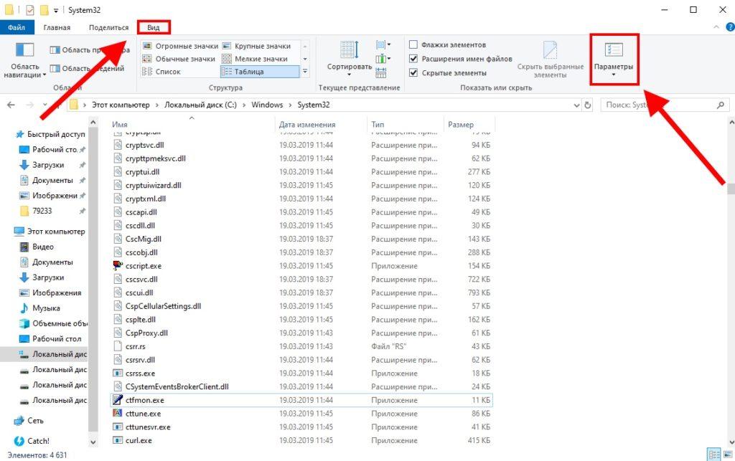735x461 pixels.
Task: Click the Музыка note icon
Action: (x=24, y=308)
